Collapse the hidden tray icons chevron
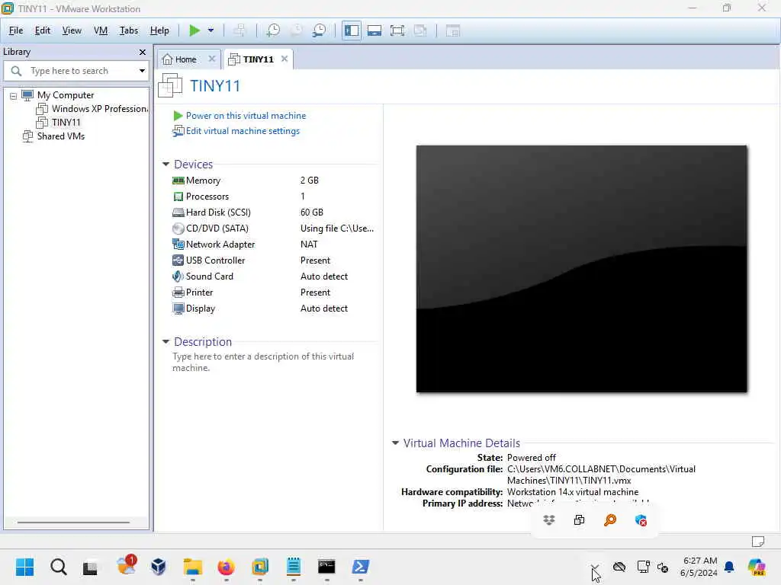This screenshot has width=781, height=585. click(595, 567)
